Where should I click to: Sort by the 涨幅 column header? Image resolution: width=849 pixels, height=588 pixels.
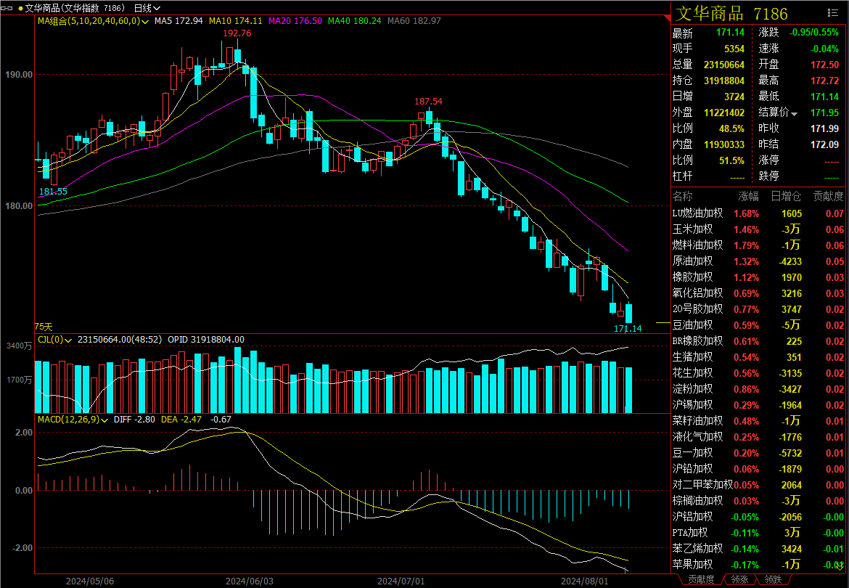748,197
